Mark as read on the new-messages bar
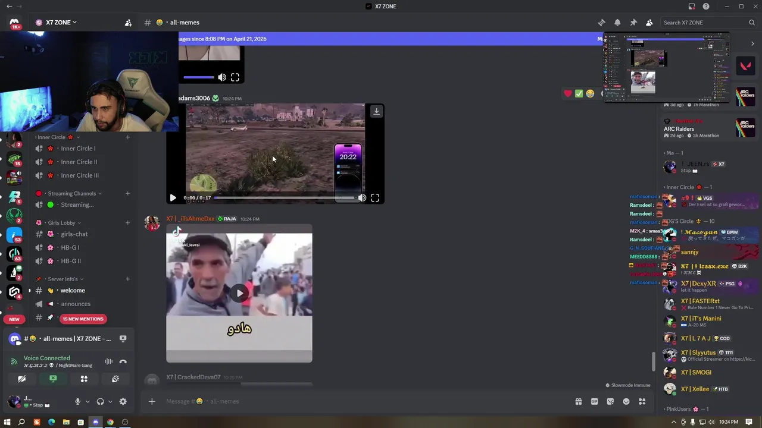 click(x=599, y=39)
